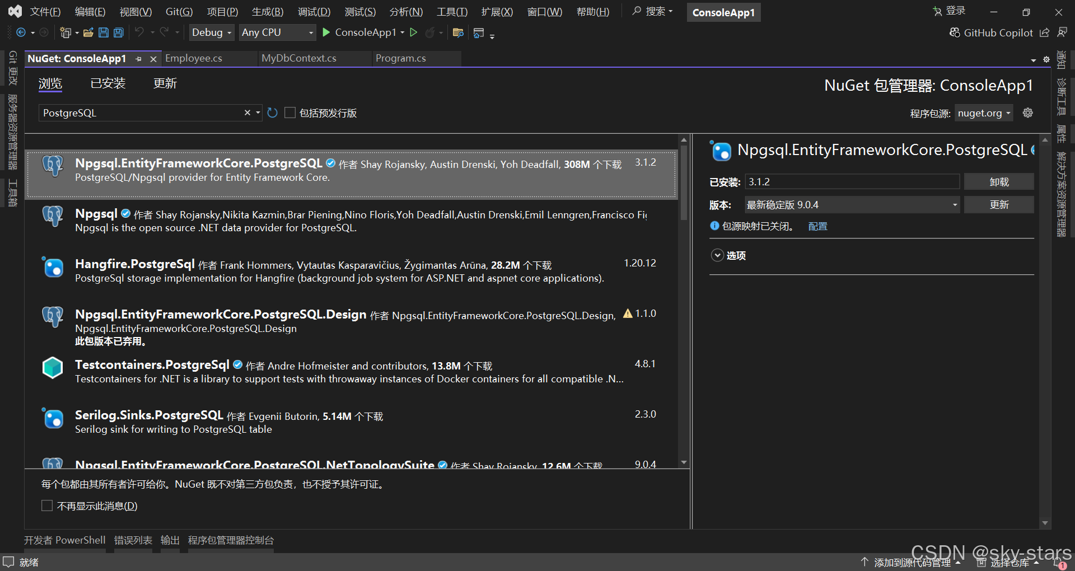Click the New Project toolbar icon
The width and height of the screenshot is (1075, 571).
point(66,32)
